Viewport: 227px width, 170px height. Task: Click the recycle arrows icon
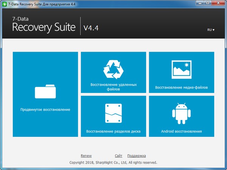click(113, 70)
